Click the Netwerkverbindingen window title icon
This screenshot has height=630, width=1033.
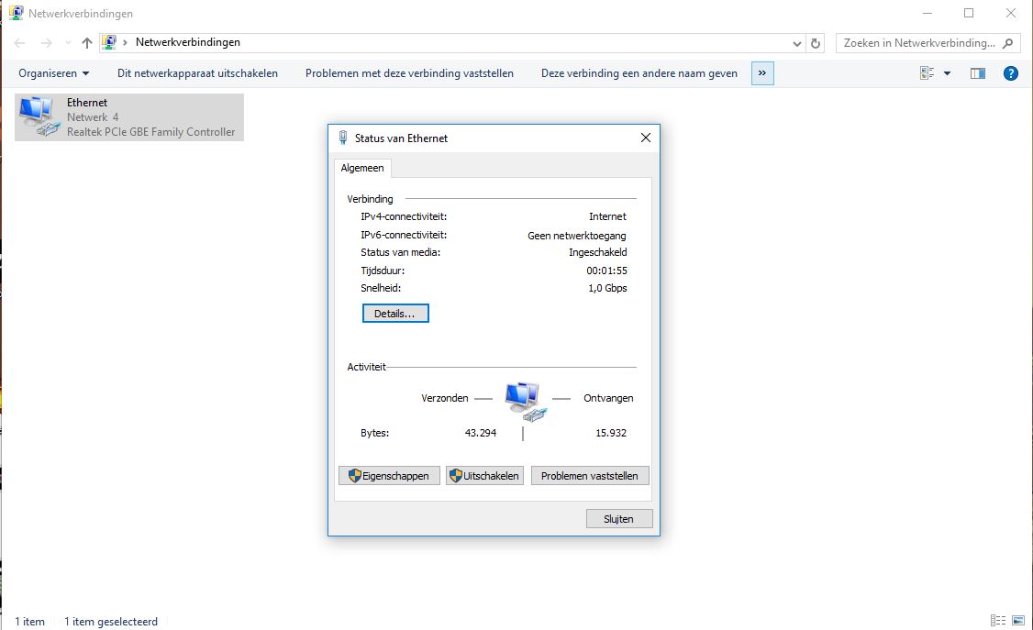coord(16,13)
